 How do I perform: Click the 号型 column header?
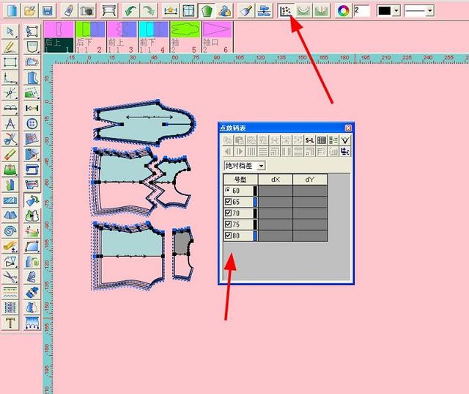(240, 179)
